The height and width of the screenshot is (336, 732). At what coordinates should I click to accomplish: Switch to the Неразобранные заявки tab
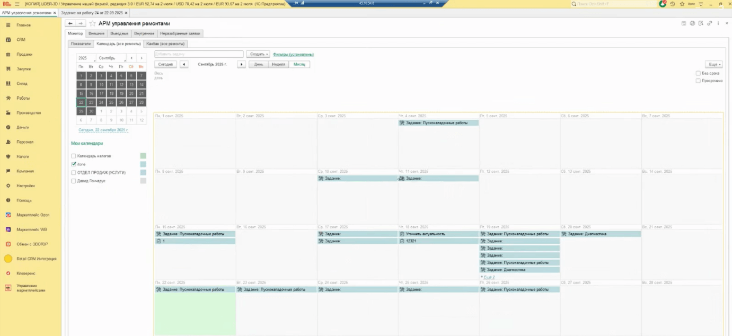(180, 33)
